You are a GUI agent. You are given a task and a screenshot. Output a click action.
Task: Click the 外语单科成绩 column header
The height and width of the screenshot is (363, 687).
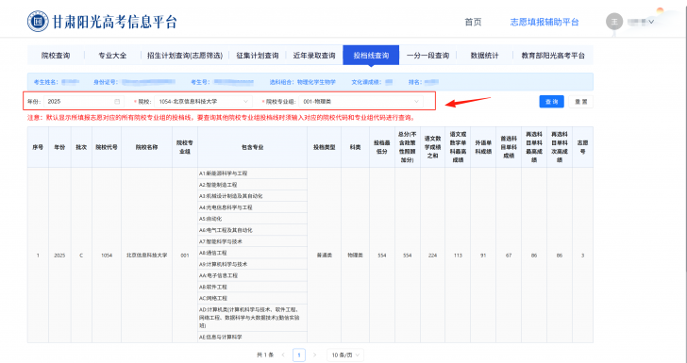point(483,147)
